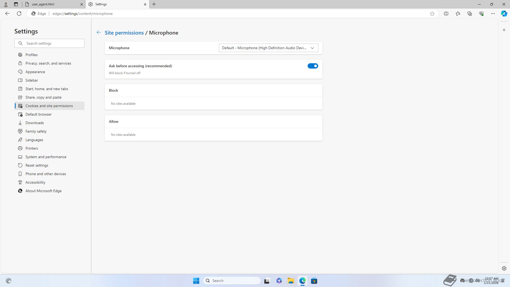This screenshot has width=510, height=287.
Task: Open the System and performance section
Action: tap(46, 157)
